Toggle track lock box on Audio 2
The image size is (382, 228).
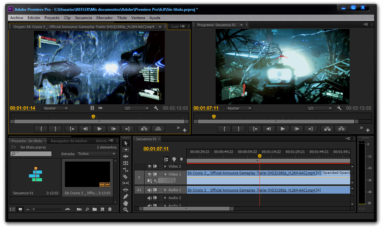(x=161, y=198)
